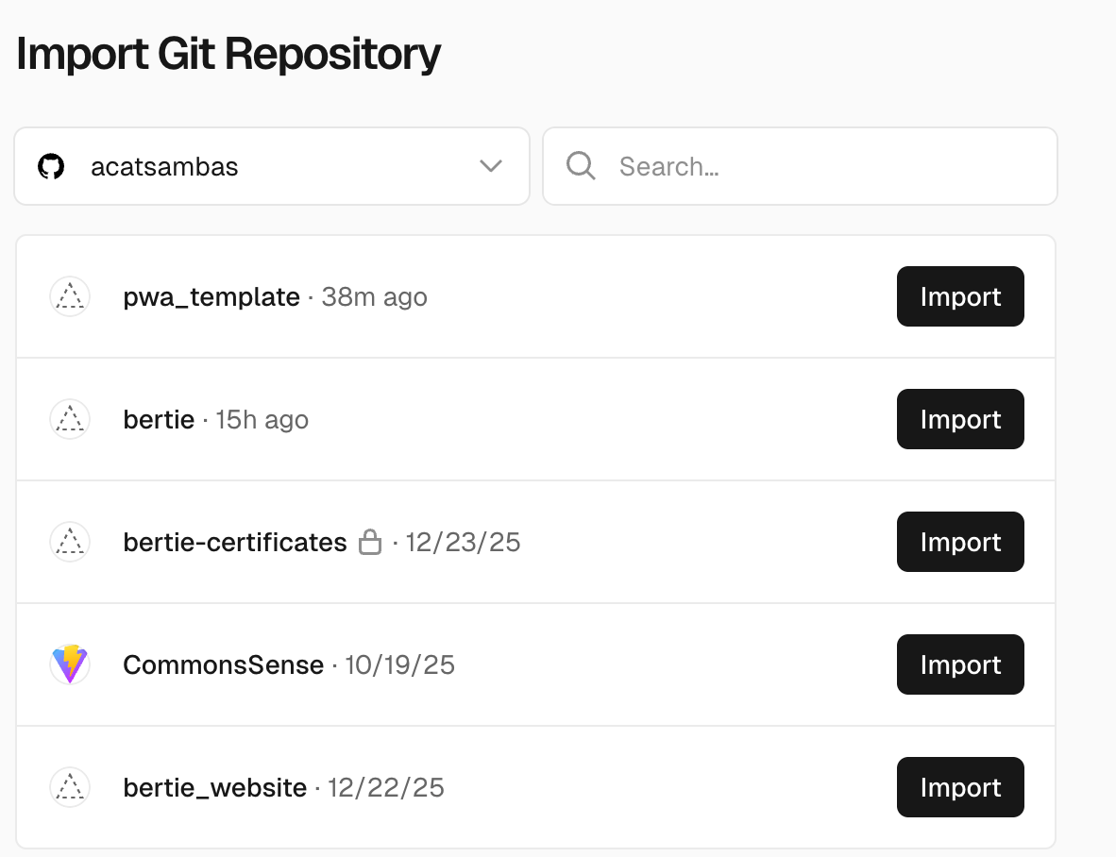Click the bertie-certificates placeholder icon
Viewport: 1116px width, 857px height.
[70, 542]
